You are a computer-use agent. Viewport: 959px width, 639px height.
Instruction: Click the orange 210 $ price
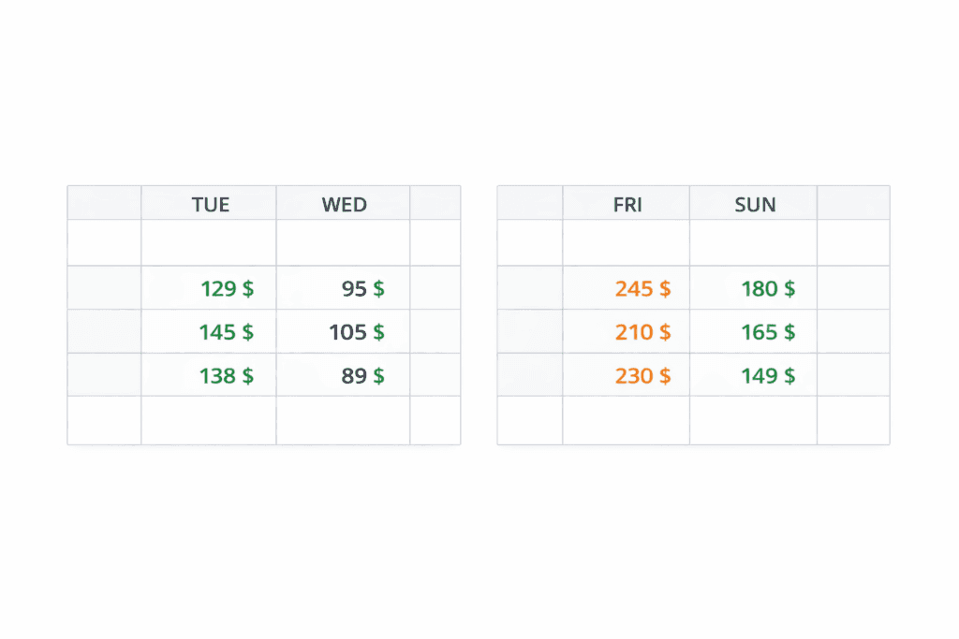click(642, 332)
